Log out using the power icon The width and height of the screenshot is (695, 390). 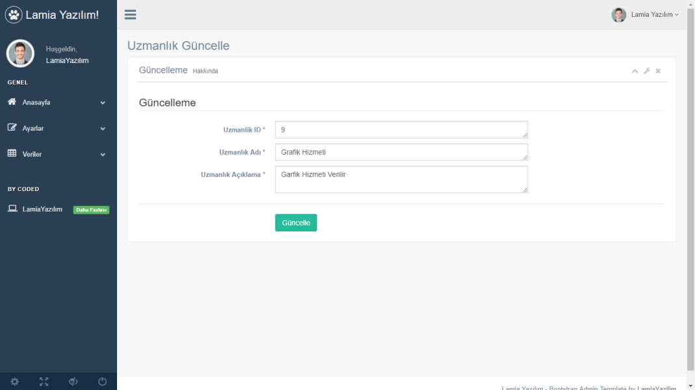pyautogui.click(x=102, y=382)
